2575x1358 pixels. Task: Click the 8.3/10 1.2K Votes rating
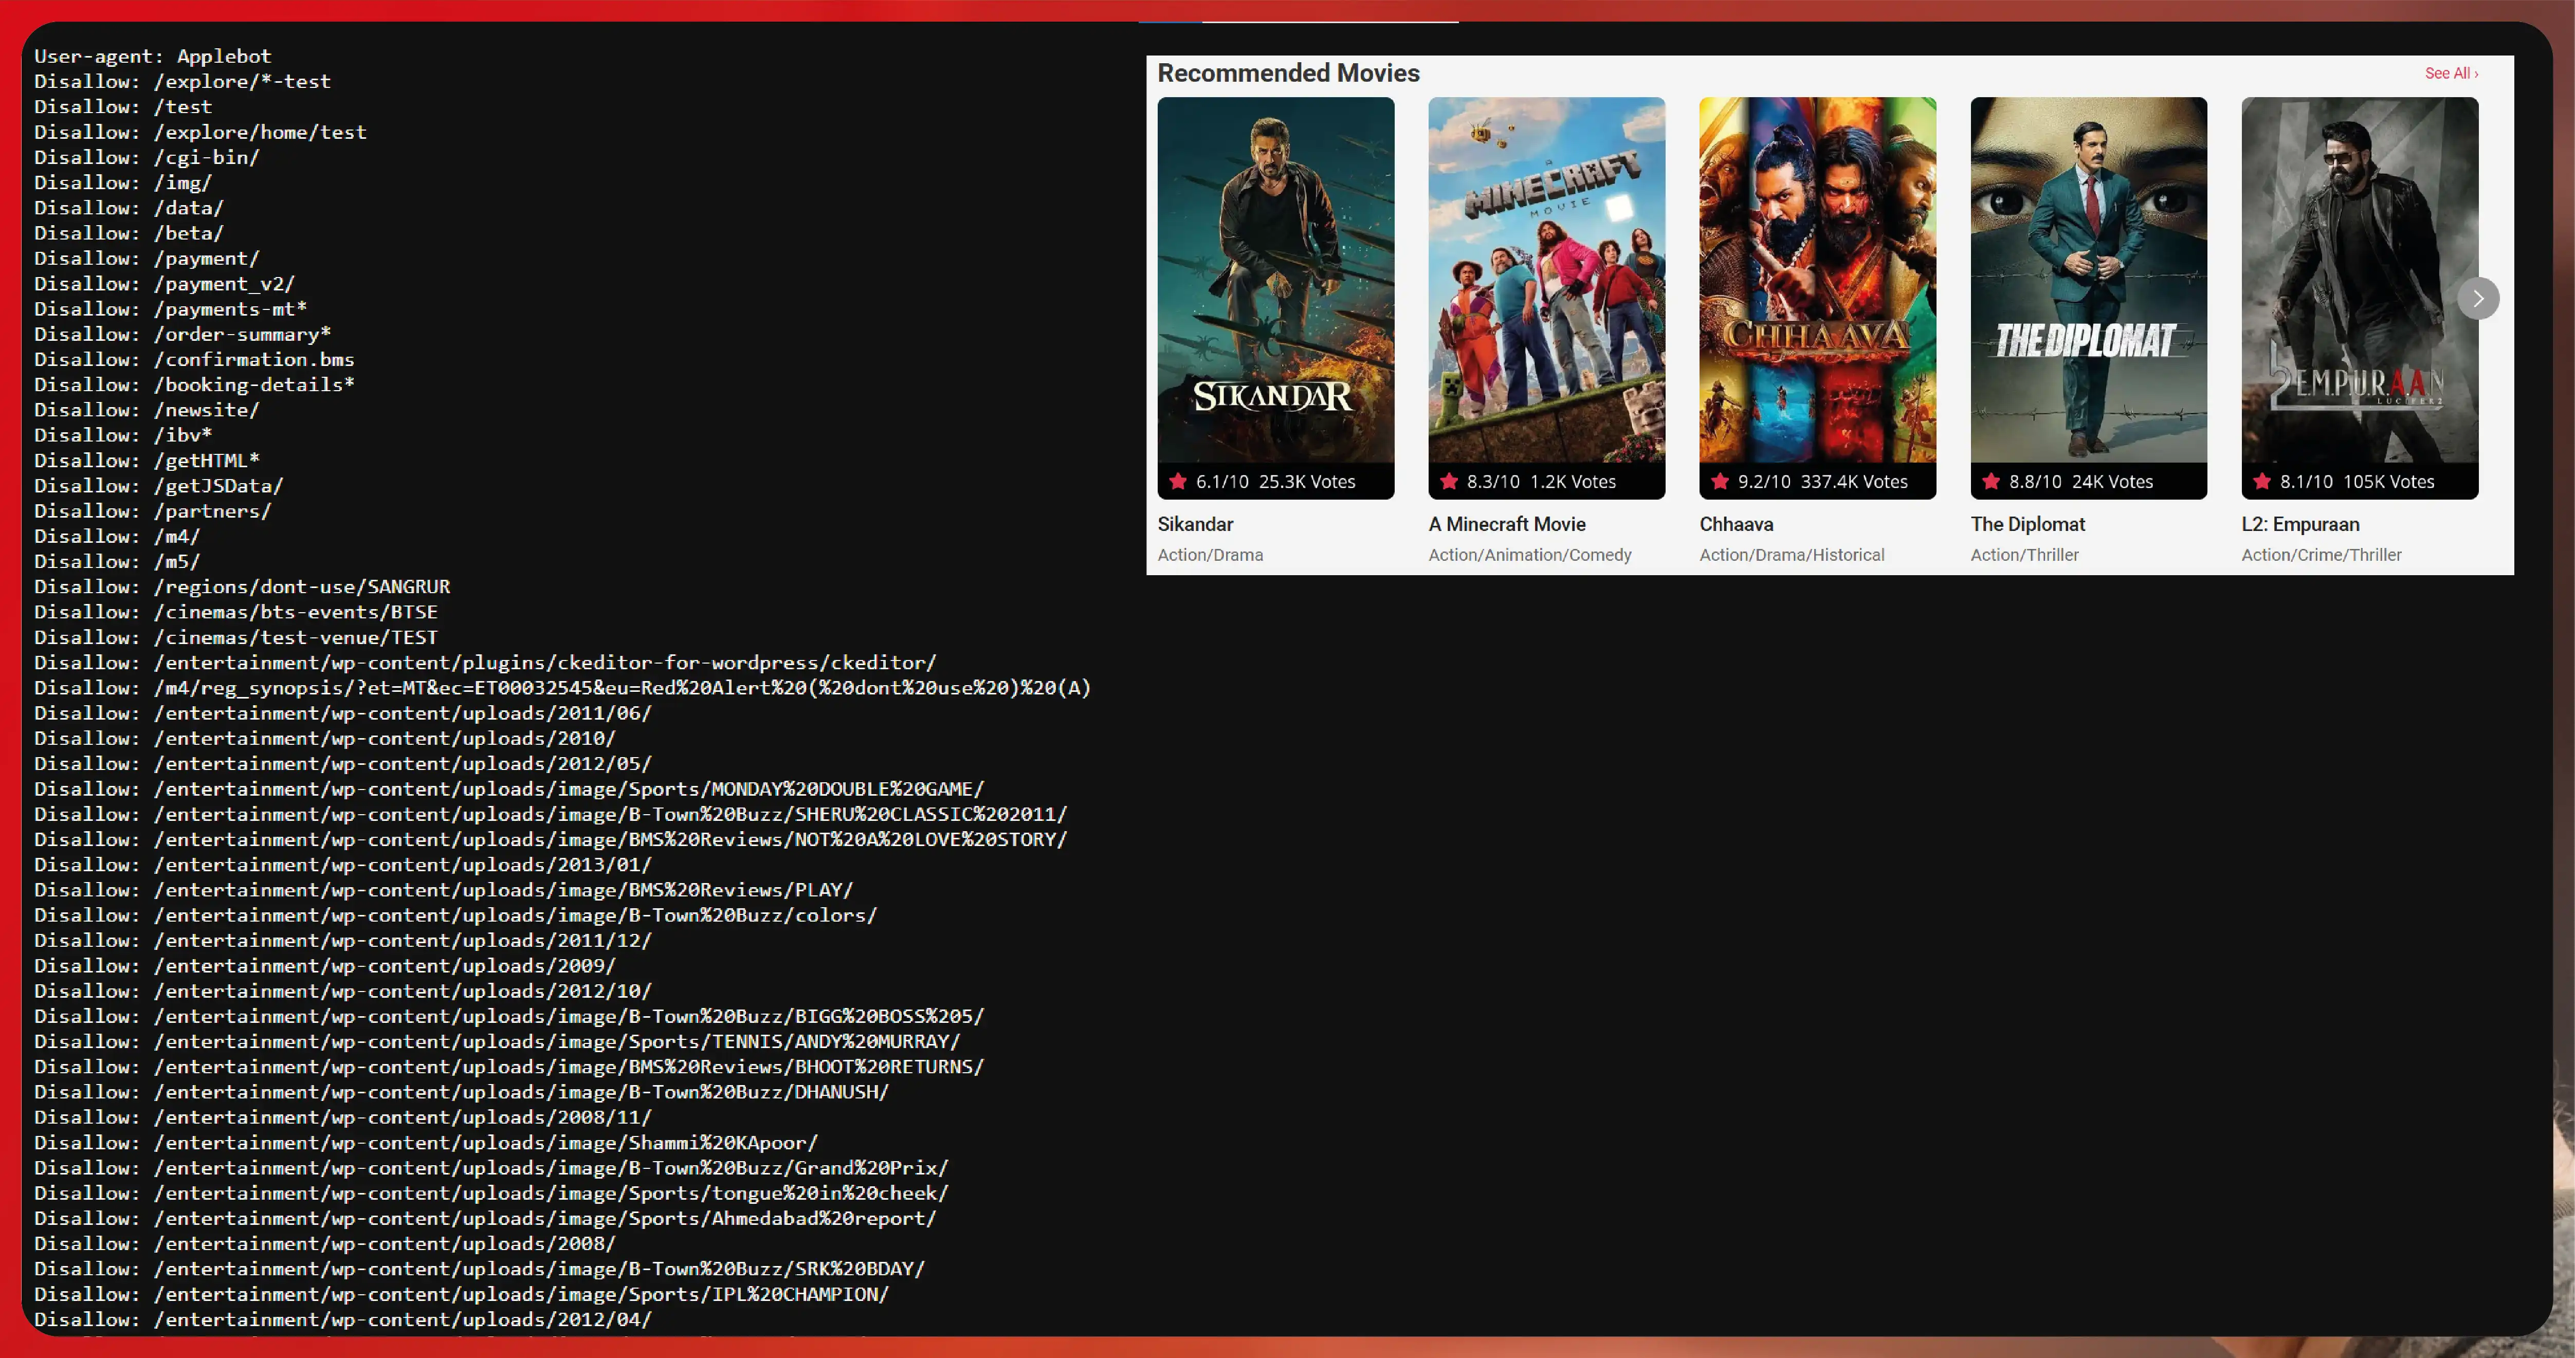tap(1541, 482)
